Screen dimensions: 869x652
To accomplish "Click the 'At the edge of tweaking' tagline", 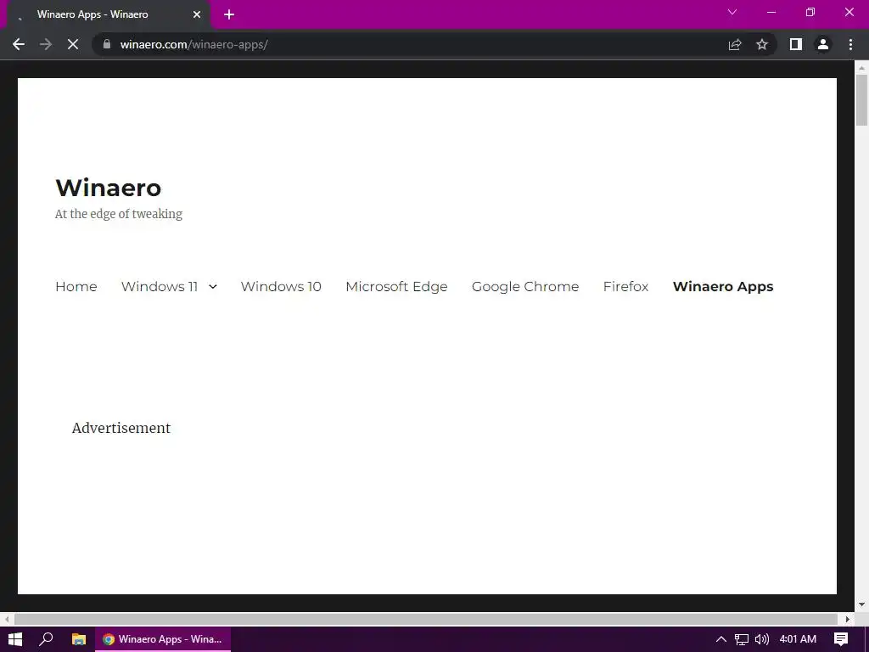I will tap(119, 214).
